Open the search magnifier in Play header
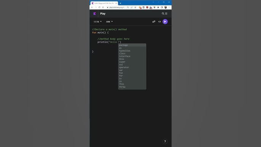The height and width of the screenshot is (147, 261). pos(163,13)
